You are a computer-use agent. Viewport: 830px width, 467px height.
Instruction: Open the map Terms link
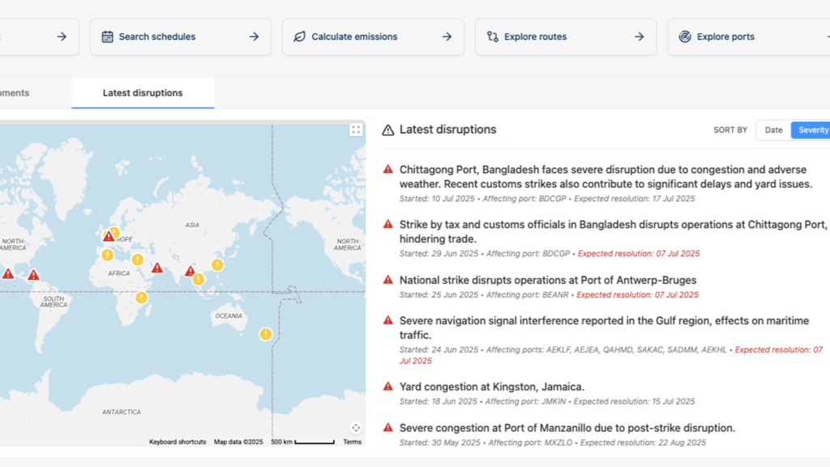pos(352,442)
